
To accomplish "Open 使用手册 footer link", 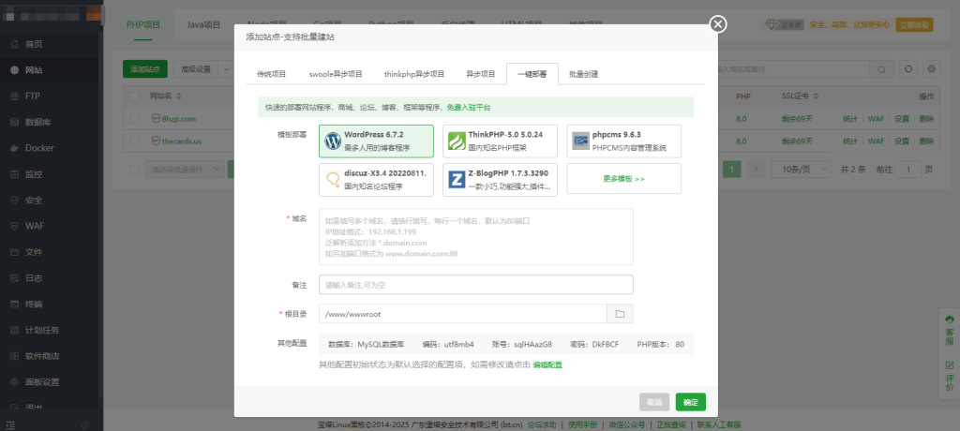I will [582, 424].
